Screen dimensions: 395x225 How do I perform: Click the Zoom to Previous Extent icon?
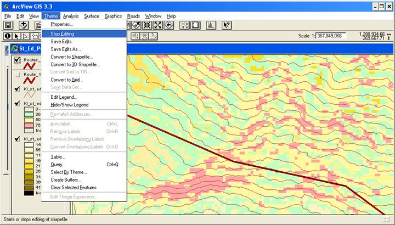pyautogui.click(x=170, y=25)
